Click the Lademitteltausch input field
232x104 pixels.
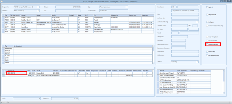(x=178, y=44)
